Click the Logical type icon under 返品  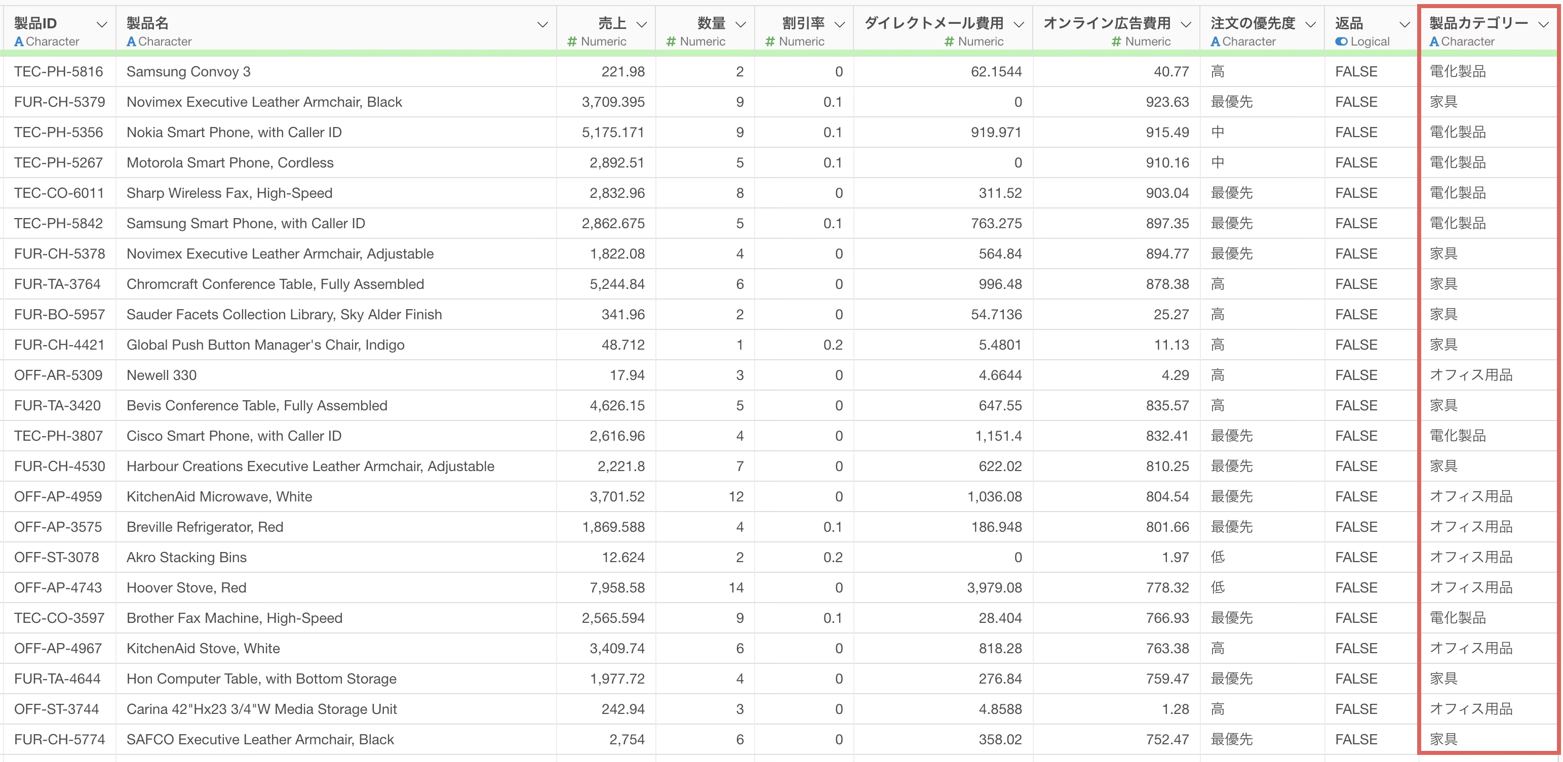pos(1342,42)
